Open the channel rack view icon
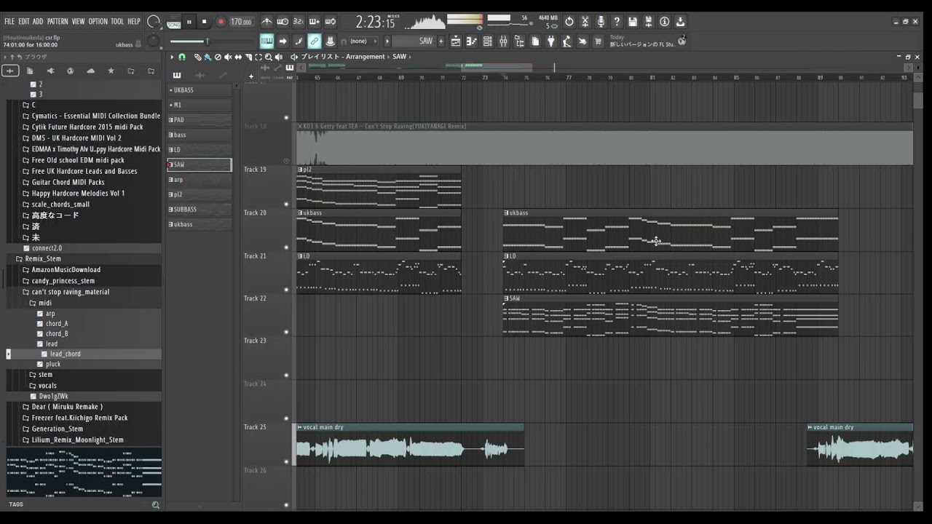The width and height of the screenshot is (932, 524). [x=488, y=41]
